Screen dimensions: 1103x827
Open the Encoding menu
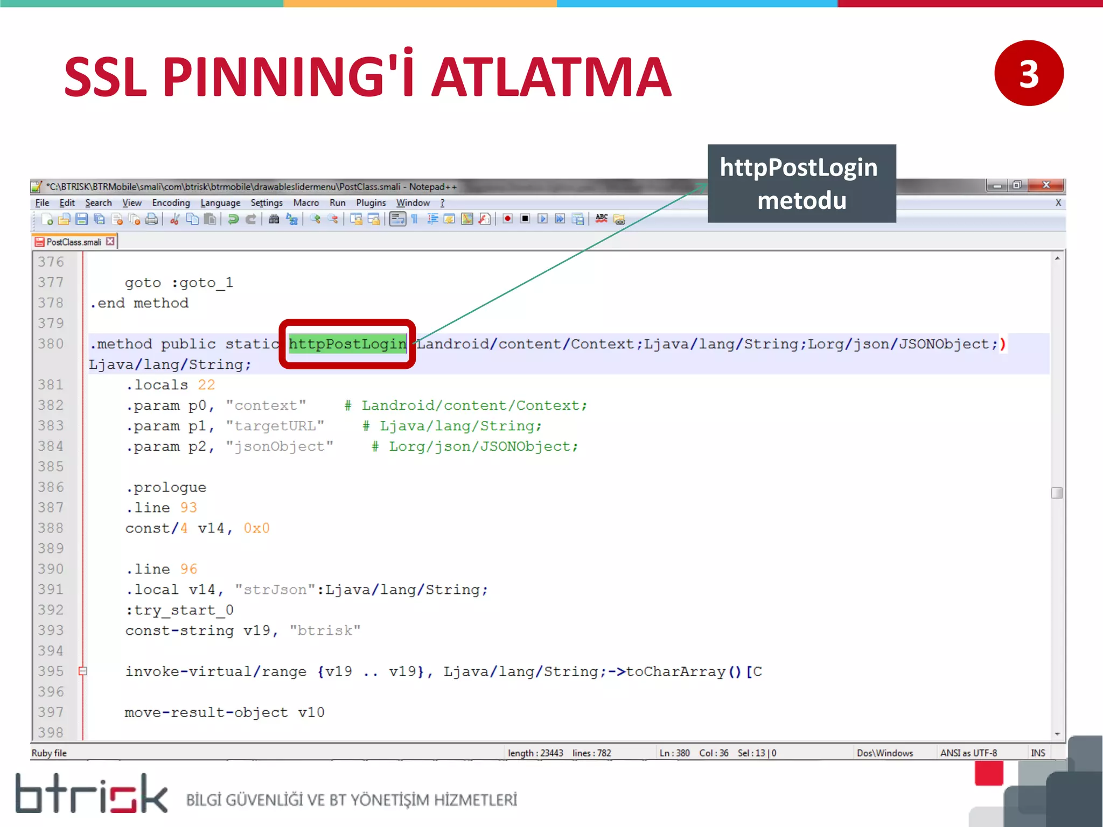click(x=171, y=203)
